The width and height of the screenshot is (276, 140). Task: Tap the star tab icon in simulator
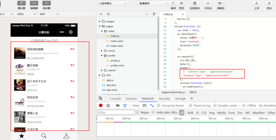click(x=22, y=136)
